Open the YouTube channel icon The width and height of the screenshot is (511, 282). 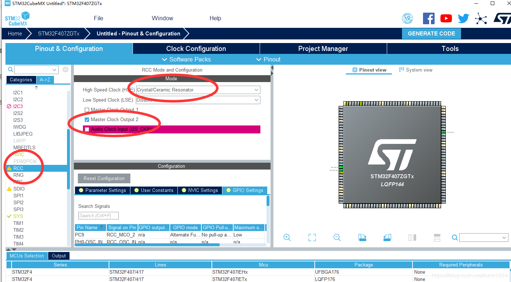click(446, 18)
